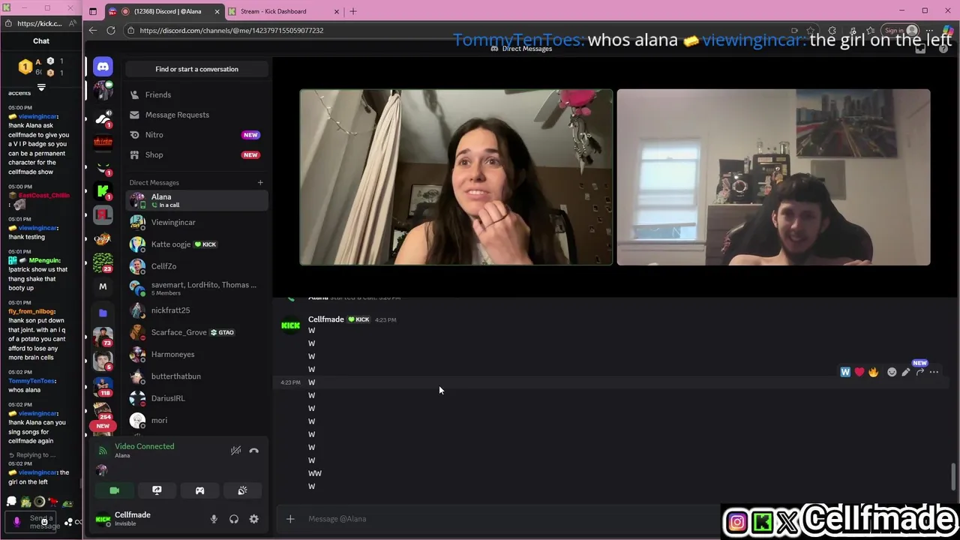Toggle noise suppression icon
This screenshot has width=960, height=540.
235,451
